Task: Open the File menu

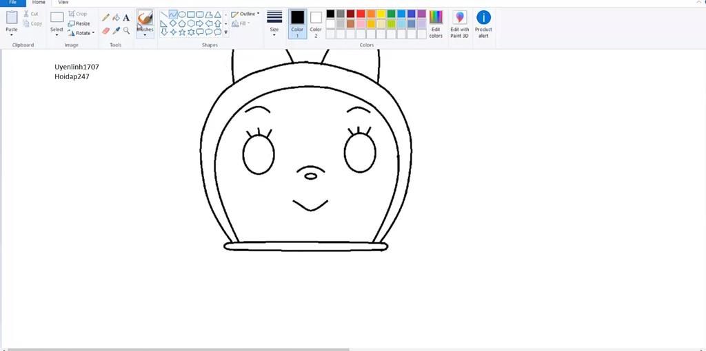Action: 12,2
